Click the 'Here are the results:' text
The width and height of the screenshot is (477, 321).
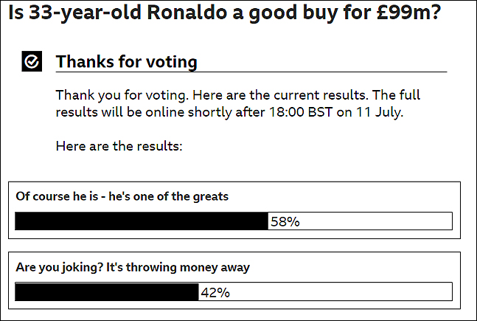click(x=119, y=146)
